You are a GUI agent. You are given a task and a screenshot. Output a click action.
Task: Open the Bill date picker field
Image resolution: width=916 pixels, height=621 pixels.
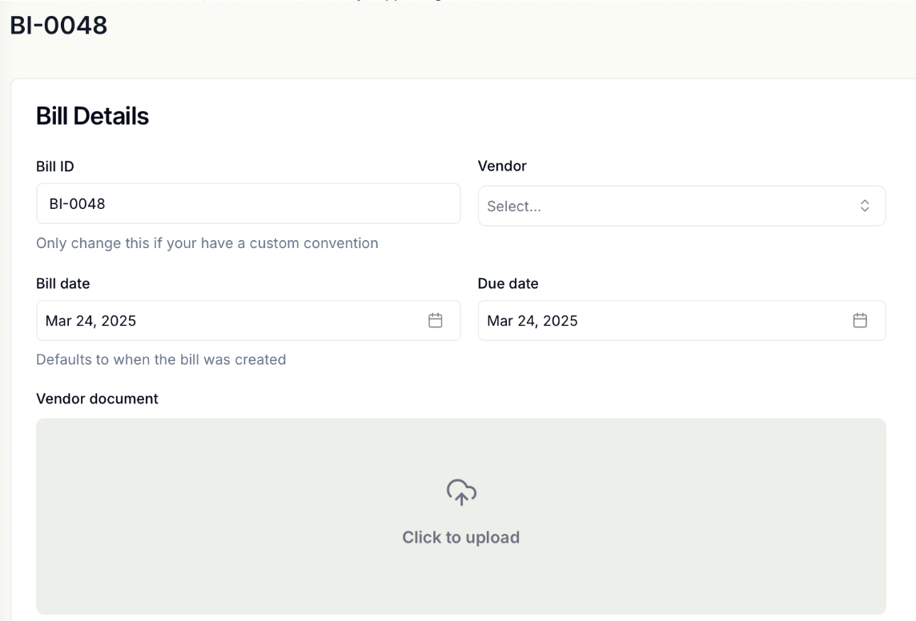coord(232,321)
